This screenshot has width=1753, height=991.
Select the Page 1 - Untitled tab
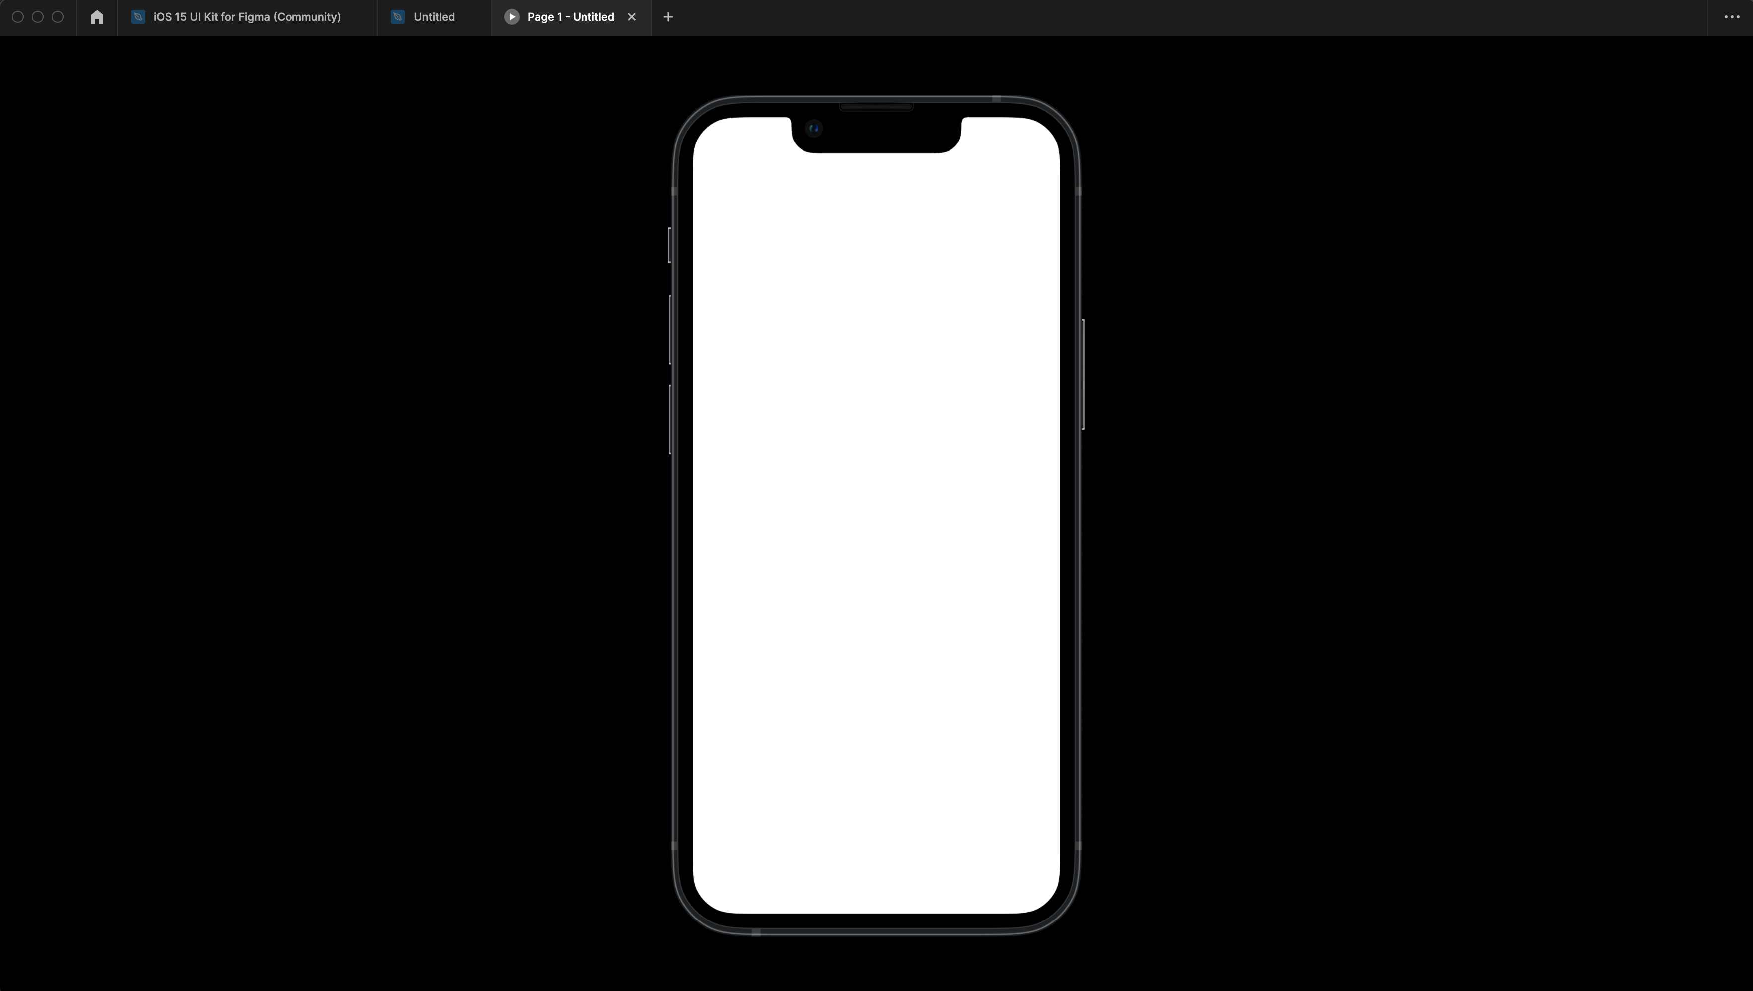tap(571, 17)
